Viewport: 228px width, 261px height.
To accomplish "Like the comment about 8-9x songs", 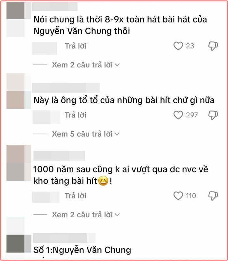I will pos(178,46).
